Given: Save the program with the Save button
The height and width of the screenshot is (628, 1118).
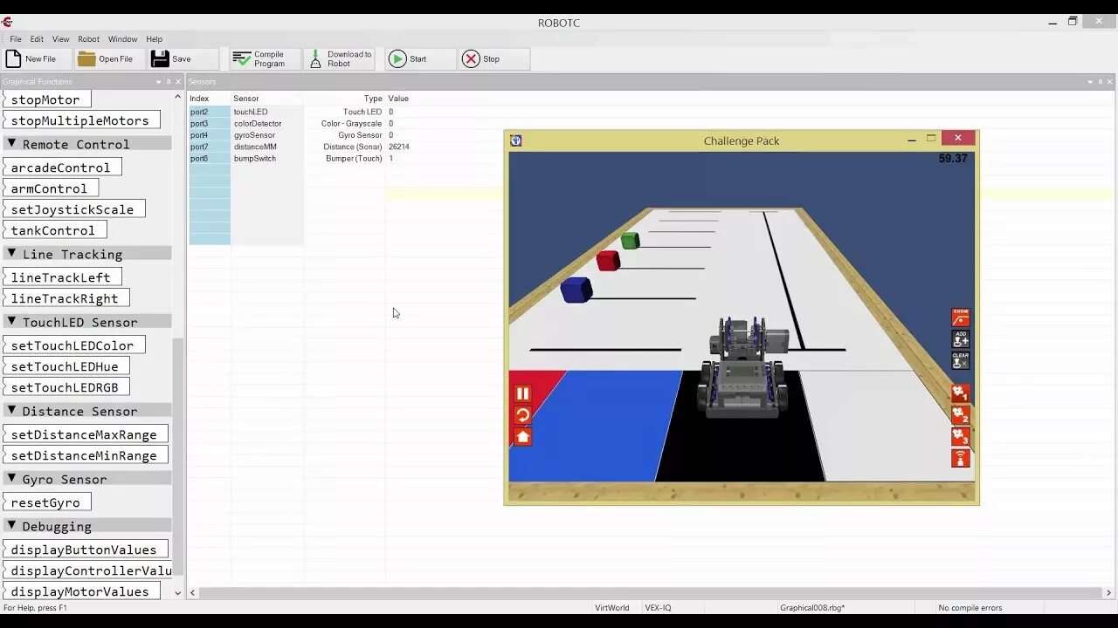Looking at the screenshot, I should click(183, 58).
